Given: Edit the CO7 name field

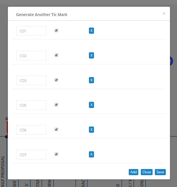Looking at the screenshot, I should pyautogui.click(x=31, y=155).
